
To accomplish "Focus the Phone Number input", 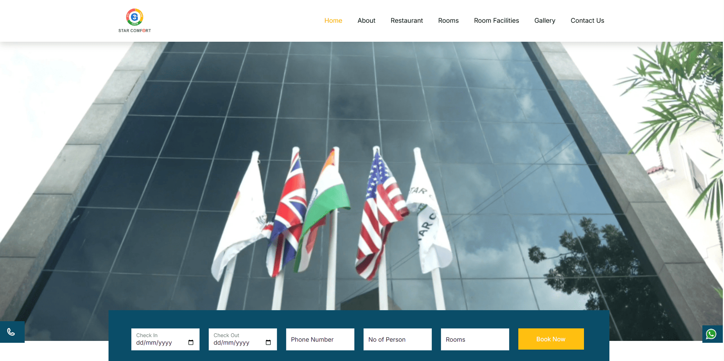I will click(x=320, y=339).
